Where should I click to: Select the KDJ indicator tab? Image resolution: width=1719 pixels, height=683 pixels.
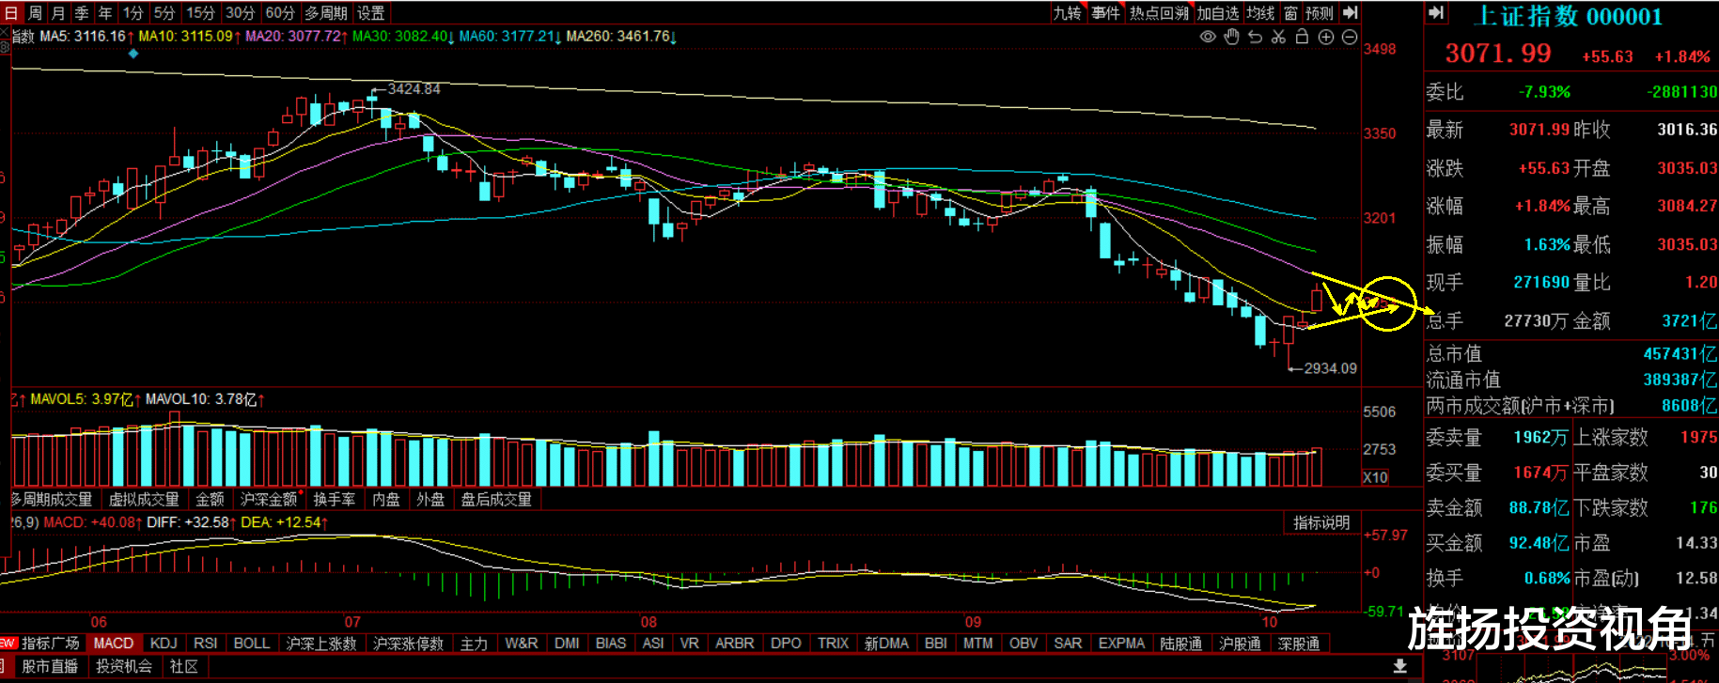164,644
